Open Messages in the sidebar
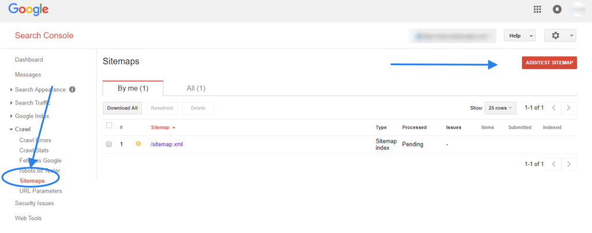The image size is (592, 233). (x=28, y=75)
